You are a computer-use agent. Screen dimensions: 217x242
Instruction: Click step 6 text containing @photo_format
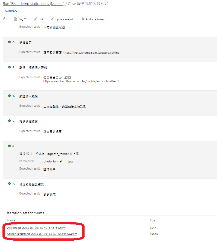click(49, 154)
